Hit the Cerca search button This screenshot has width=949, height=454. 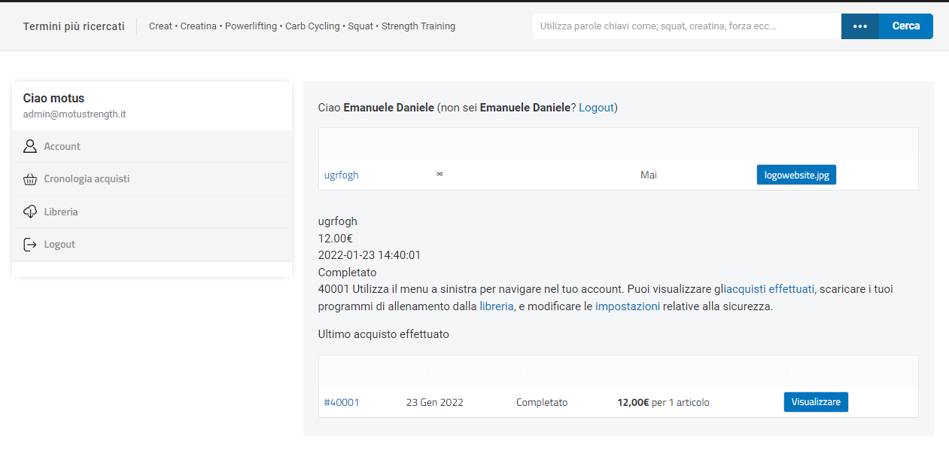click(x=906, y=26)
